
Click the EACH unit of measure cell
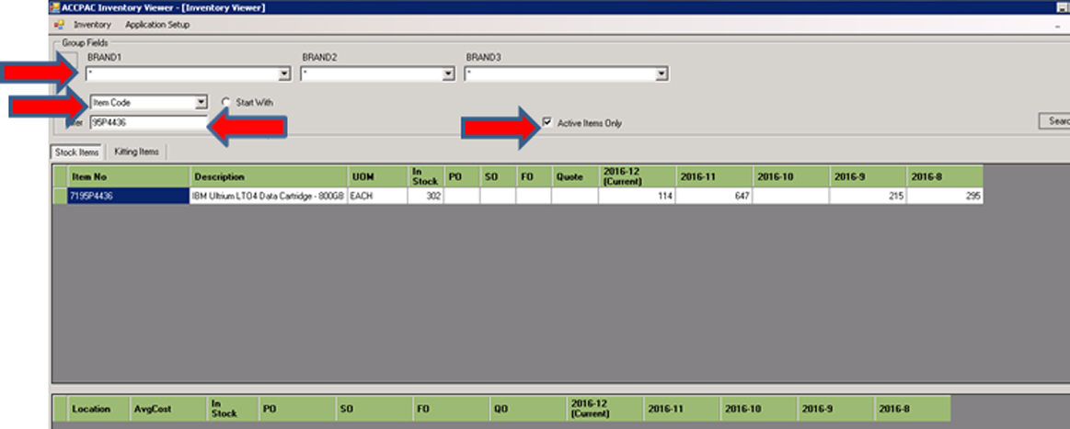tap(378, 196)
